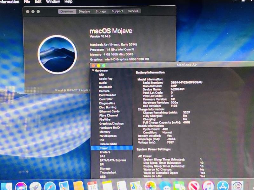The height and width of the screenshot is (190, 254).
Task: Select the Overview tab in About This Mac
Action: (x=67, y=11)
